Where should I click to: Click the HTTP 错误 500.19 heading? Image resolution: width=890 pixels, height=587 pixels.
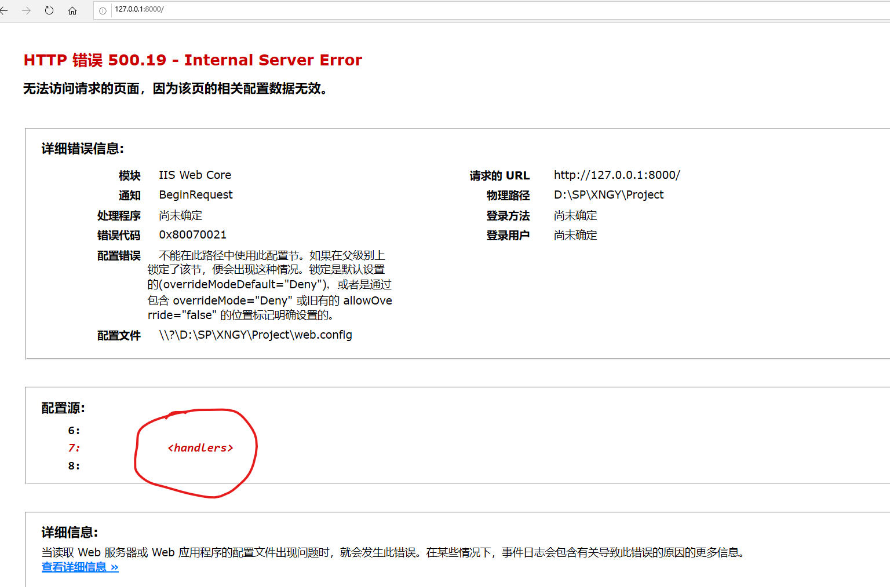pos(192,60)
